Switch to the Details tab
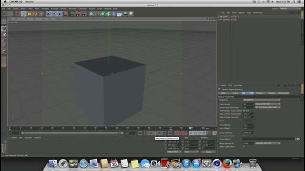The image size is (305, 171). click(x=271, y=93)
